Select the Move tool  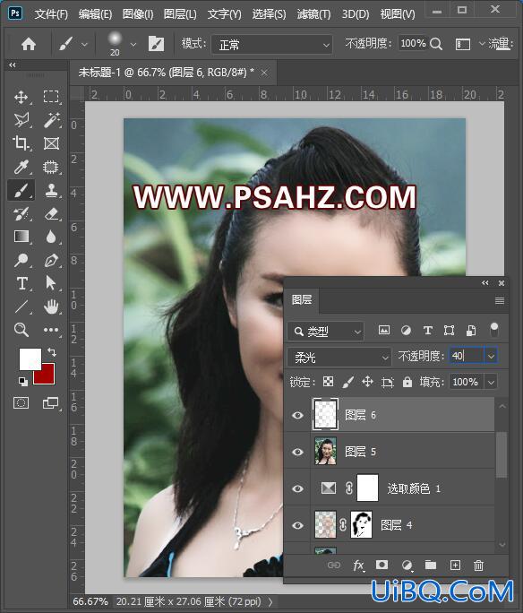21,97
